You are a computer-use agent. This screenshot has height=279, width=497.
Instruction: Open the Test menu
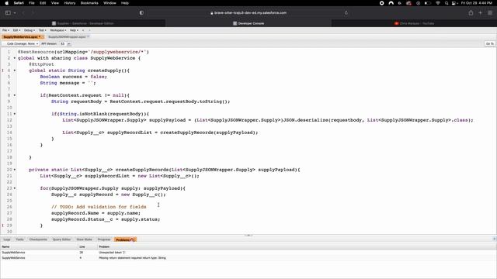point(43,30)
